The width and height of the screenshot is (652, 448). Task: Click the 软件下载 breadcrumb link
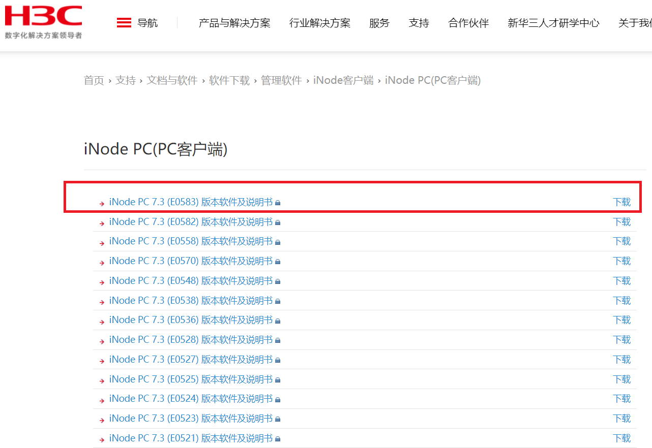click(x=229, y=80)
